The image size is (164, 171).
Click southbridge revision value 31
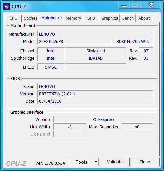coord(146,58)
